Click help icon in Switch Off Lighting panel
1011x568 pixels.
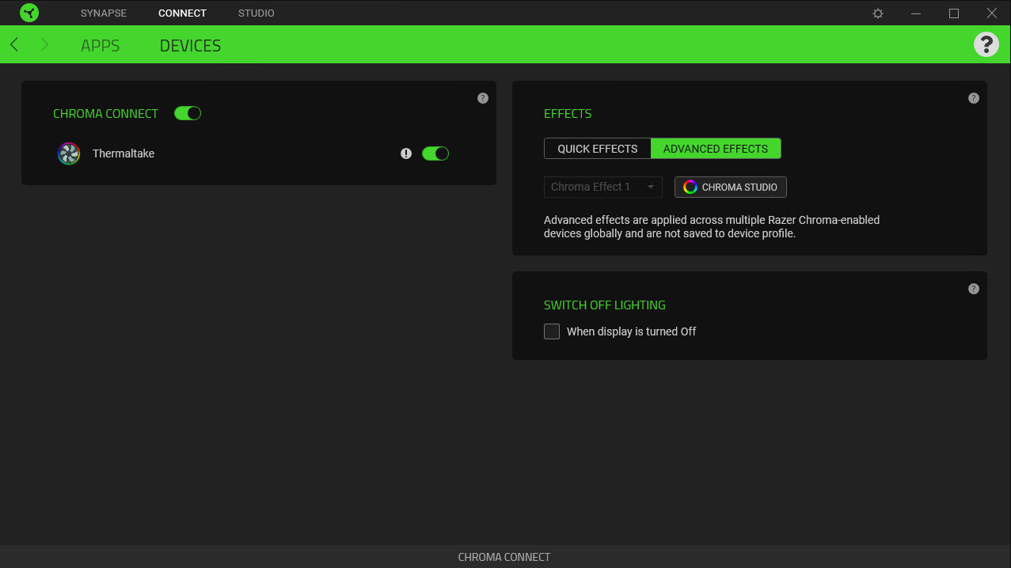974,289
